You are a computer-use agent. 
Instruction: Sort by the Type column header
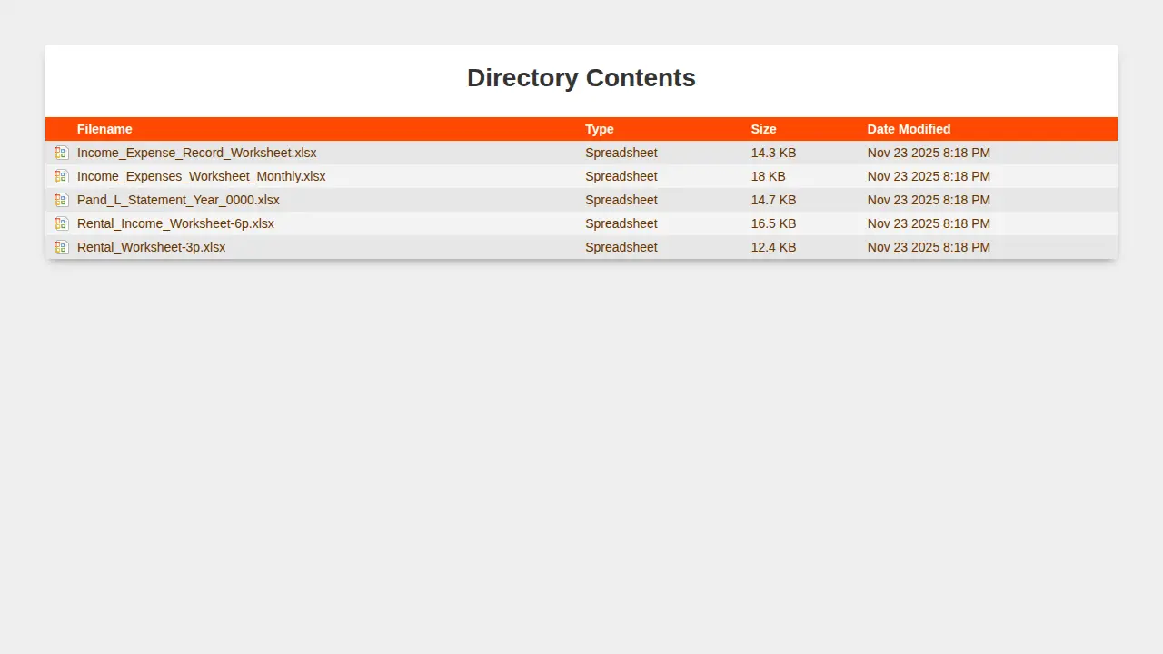[600, 129]
